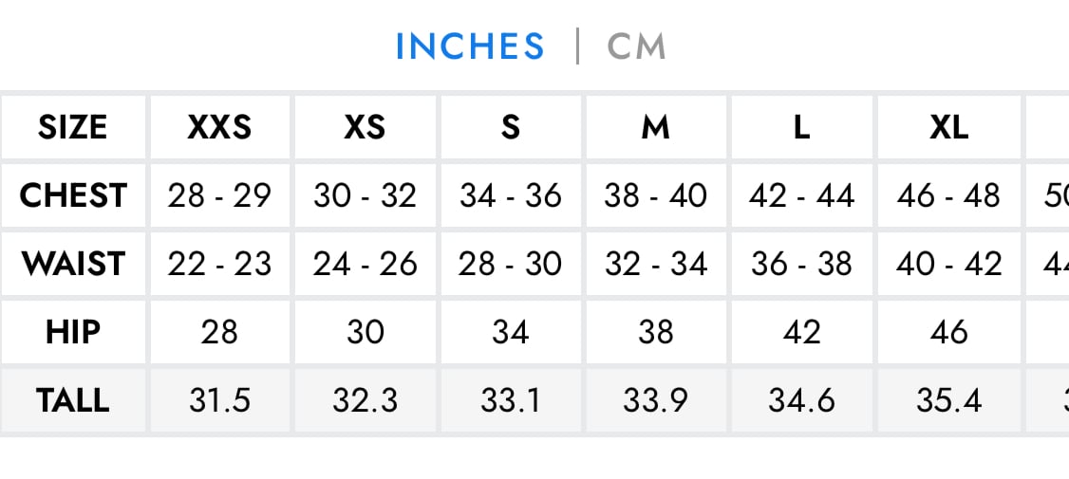Select the XL size column header
Viewport: 1069px width, 479px height.
click(x=948, y=127)
